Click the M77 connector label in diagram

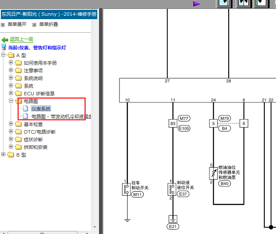pos(184,119)
